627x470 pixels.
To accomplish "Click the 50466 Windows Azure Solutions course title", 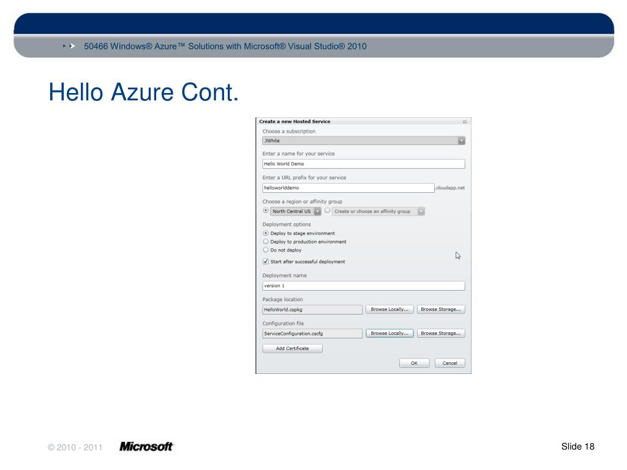I will pos(225,47).
